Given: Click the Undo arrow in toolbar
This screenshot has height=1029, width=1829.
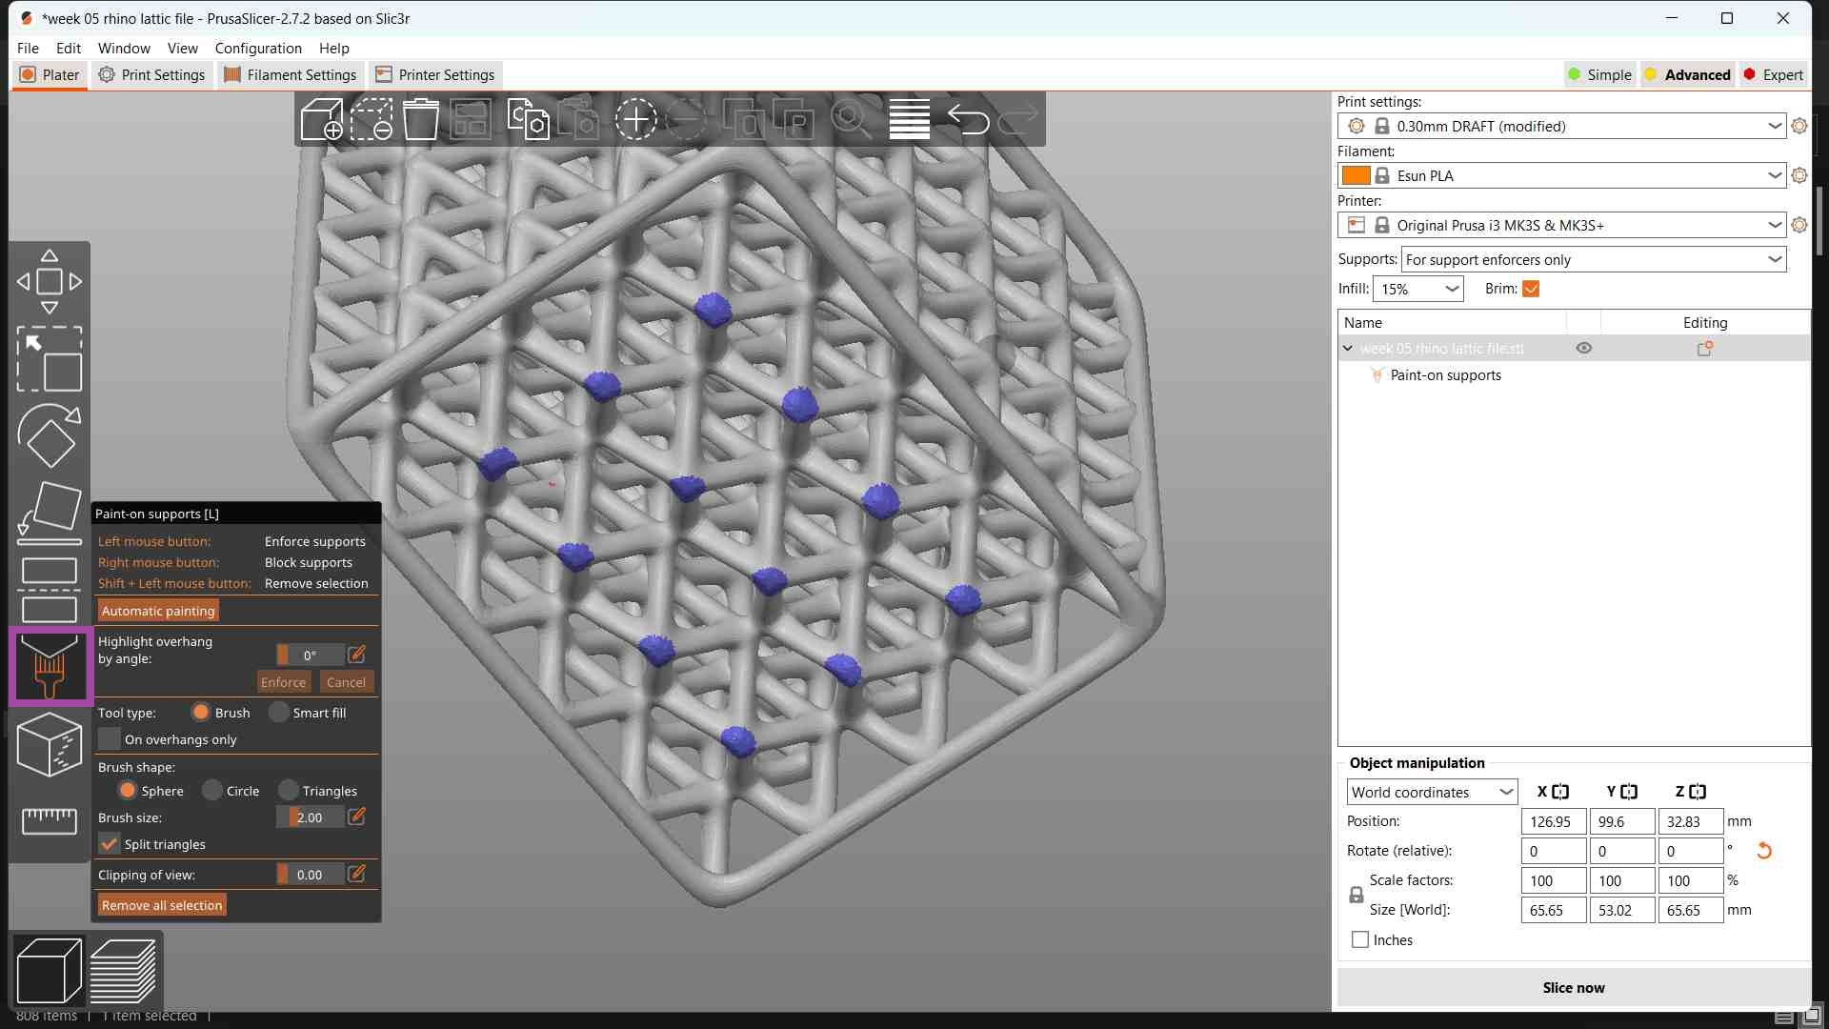Looking at the screenshot, I should click(968, 120).
